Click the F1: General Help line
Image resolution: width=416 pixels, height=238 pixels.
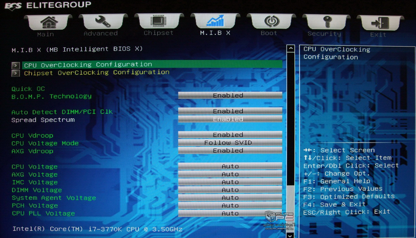pyautogui.click(x=337, y=181)
